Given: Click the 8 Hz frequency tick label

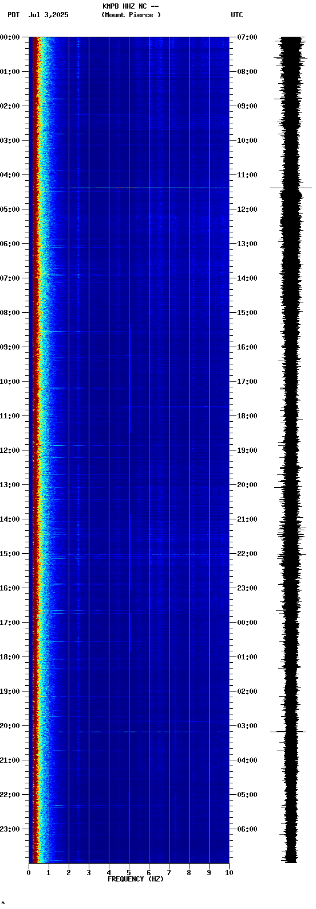Looking at the screenshot, I should 189,873.
